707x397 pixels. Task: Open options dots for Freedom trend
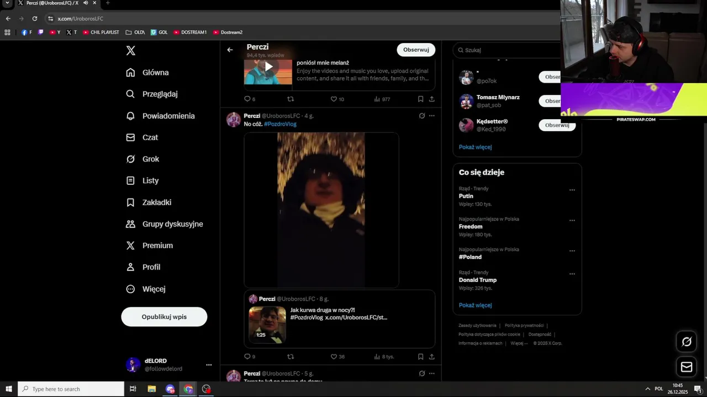[x=572, y=220]
